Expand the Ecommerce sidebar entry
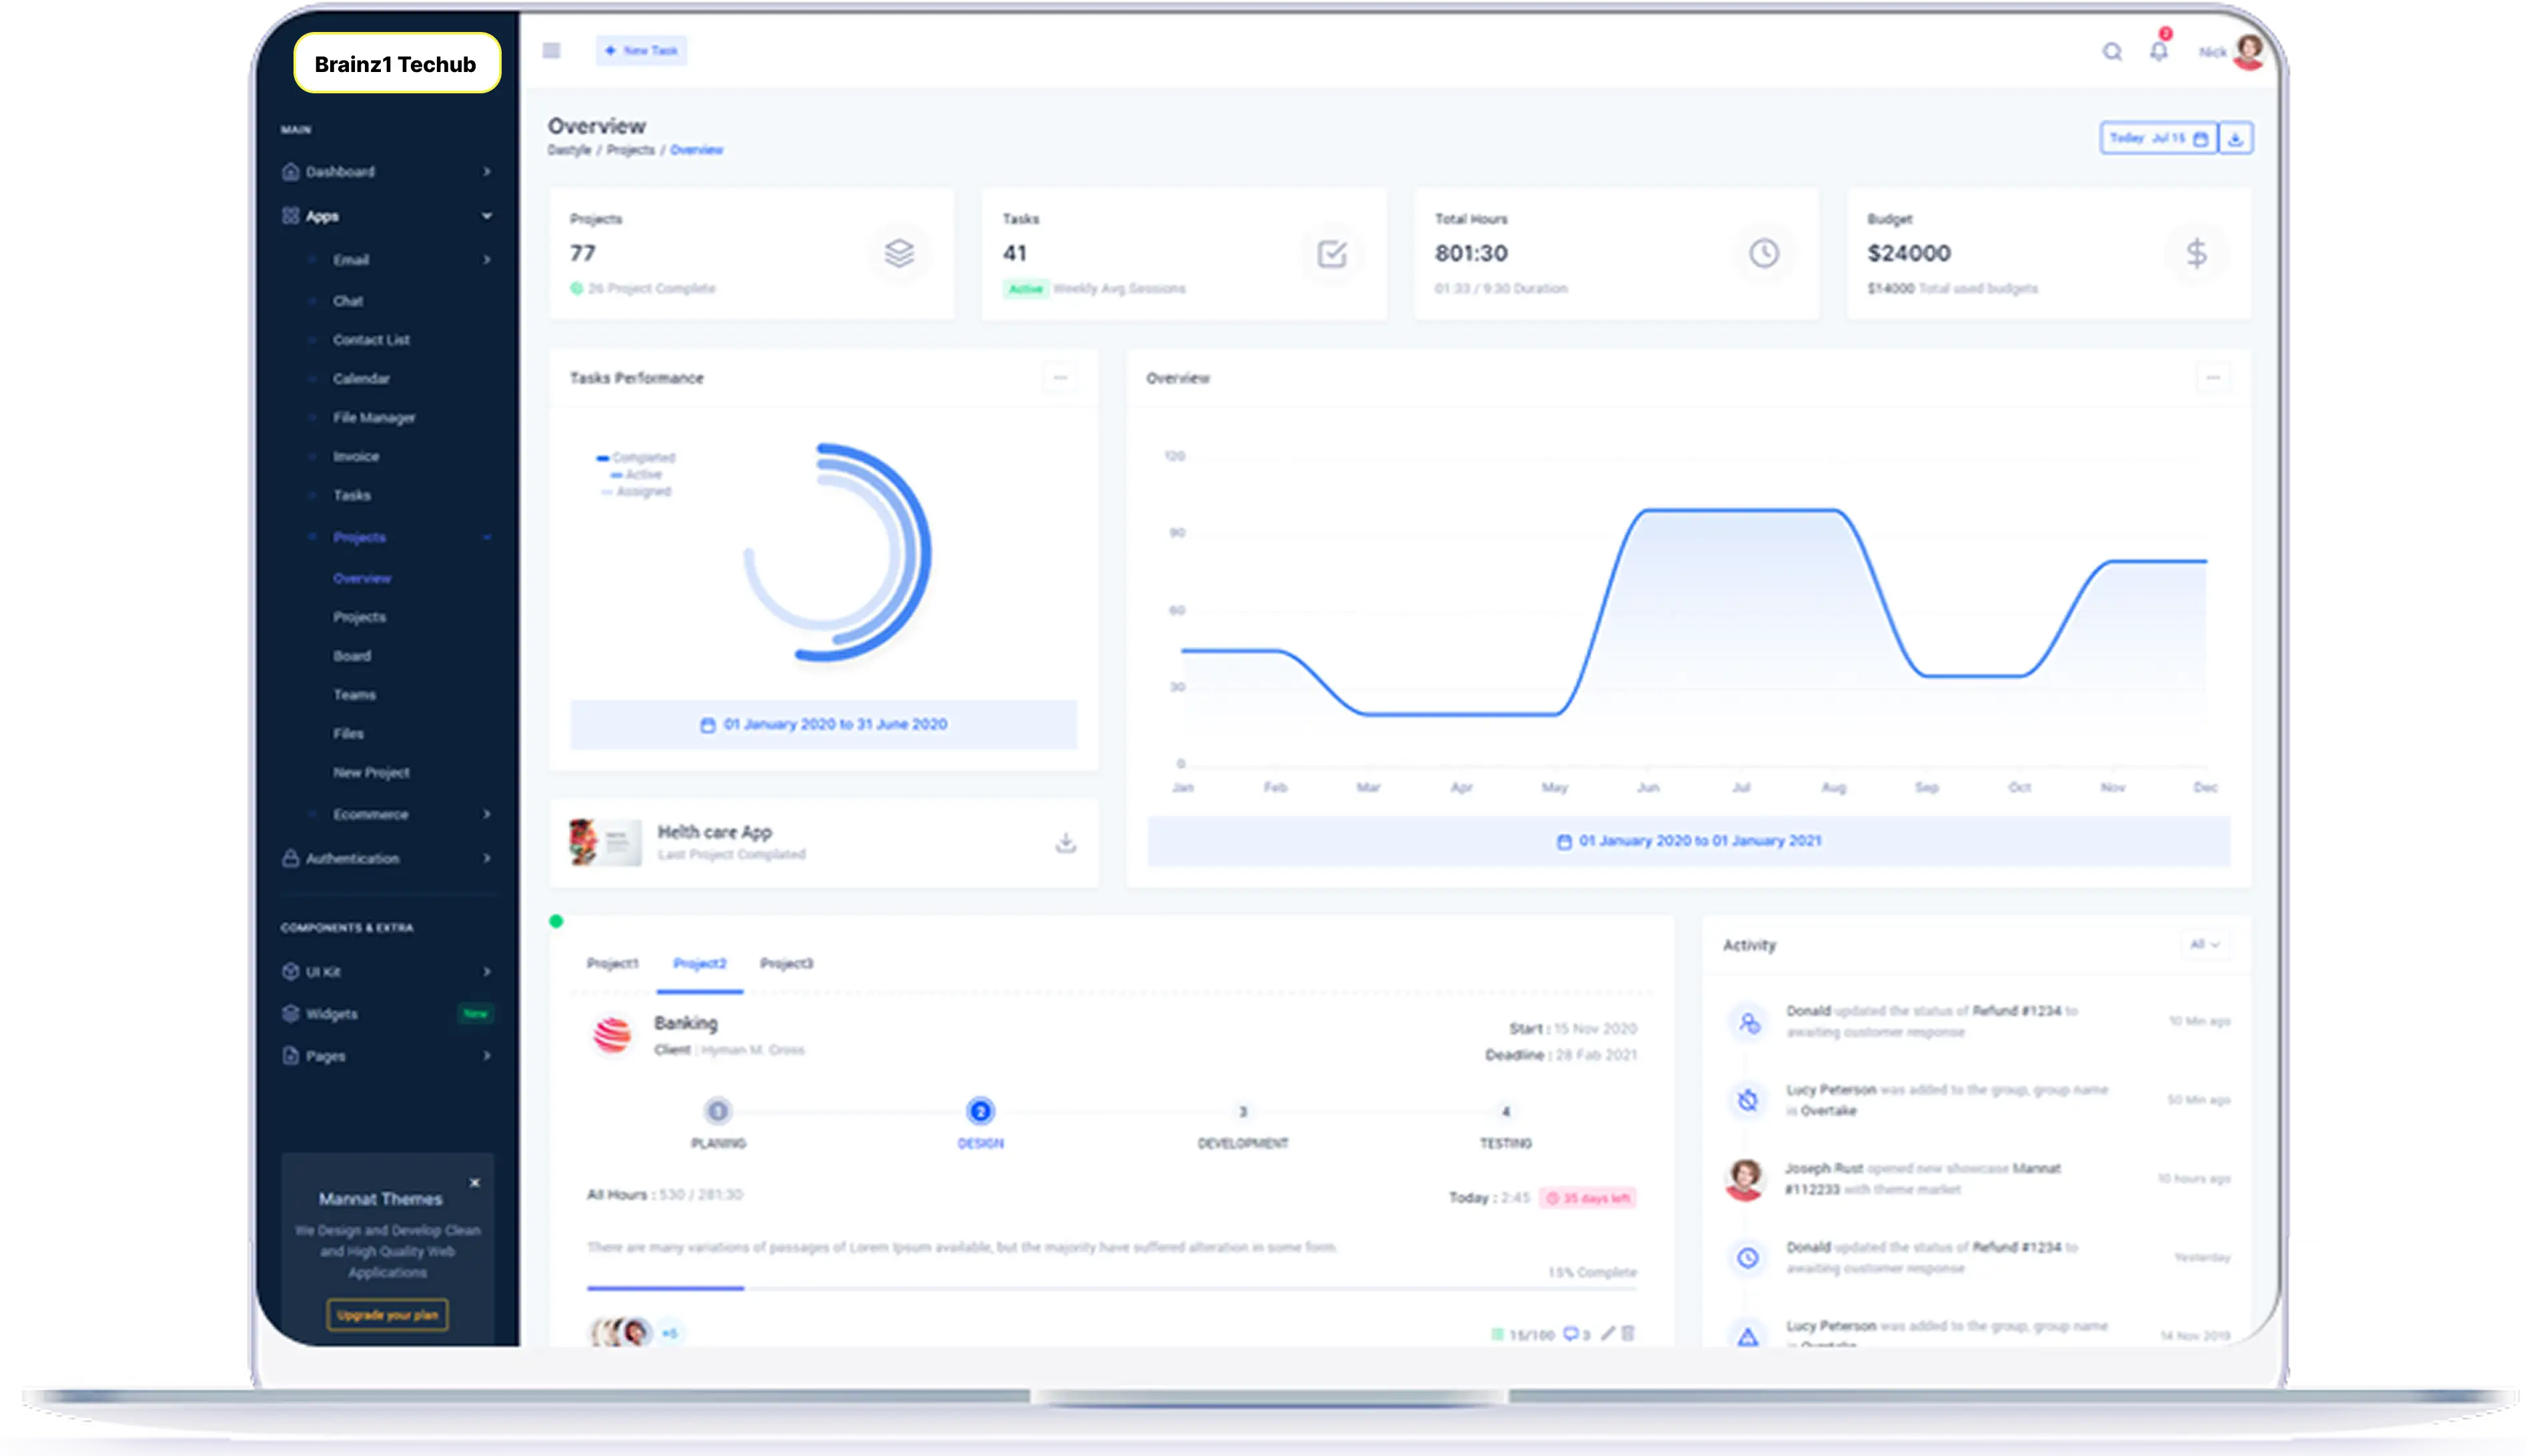2527x1456 pixels. tap(487, 814)
